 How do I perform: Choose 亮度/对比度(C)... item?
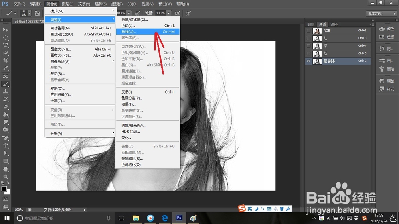[x=148, y=19]
